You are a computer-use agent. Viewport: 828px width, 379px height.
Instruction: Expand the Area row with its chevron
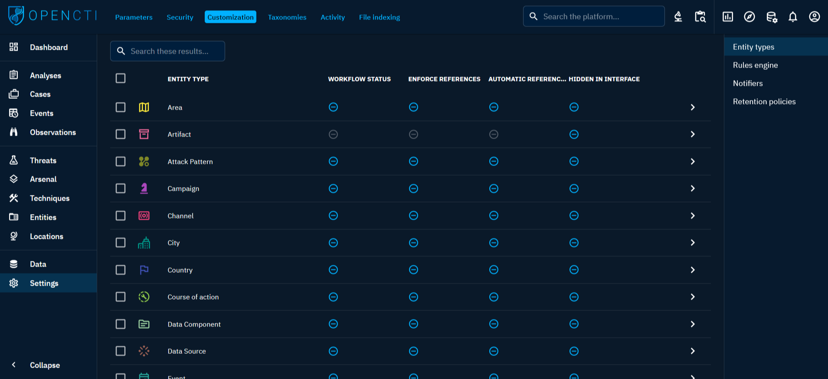692,107
